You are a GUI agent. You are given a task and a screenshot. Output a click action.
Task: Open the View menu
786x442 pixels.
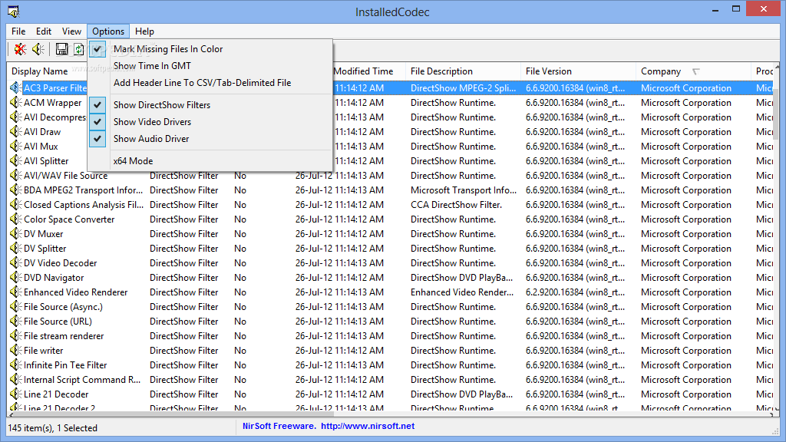point(71,31)
